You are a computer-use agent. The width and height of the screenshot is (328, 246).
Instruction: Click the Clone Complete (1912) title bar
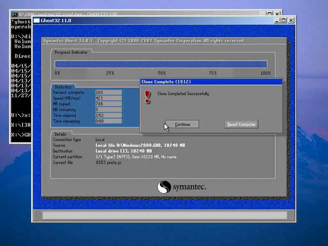click(x=211, y=82)
